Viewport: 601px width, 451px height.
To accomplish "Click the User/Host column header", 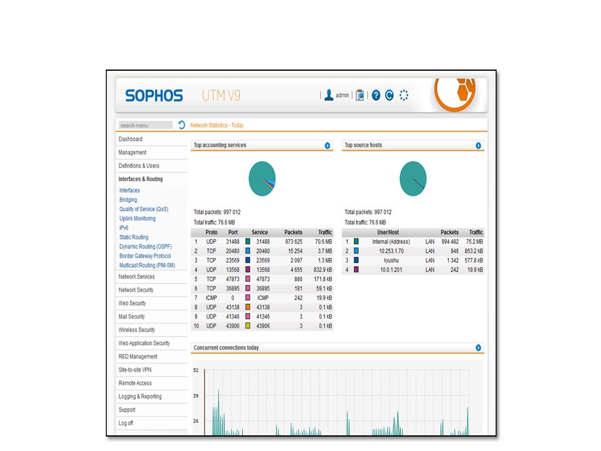I will point(388,232).
